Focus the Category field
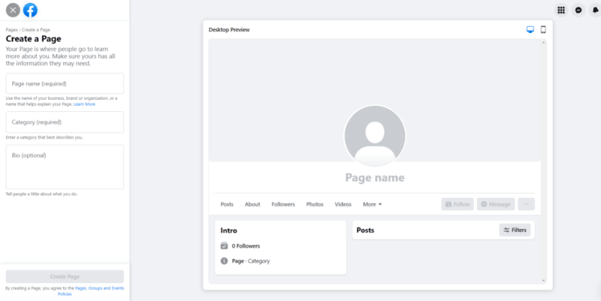 click(x=65, y=122)
